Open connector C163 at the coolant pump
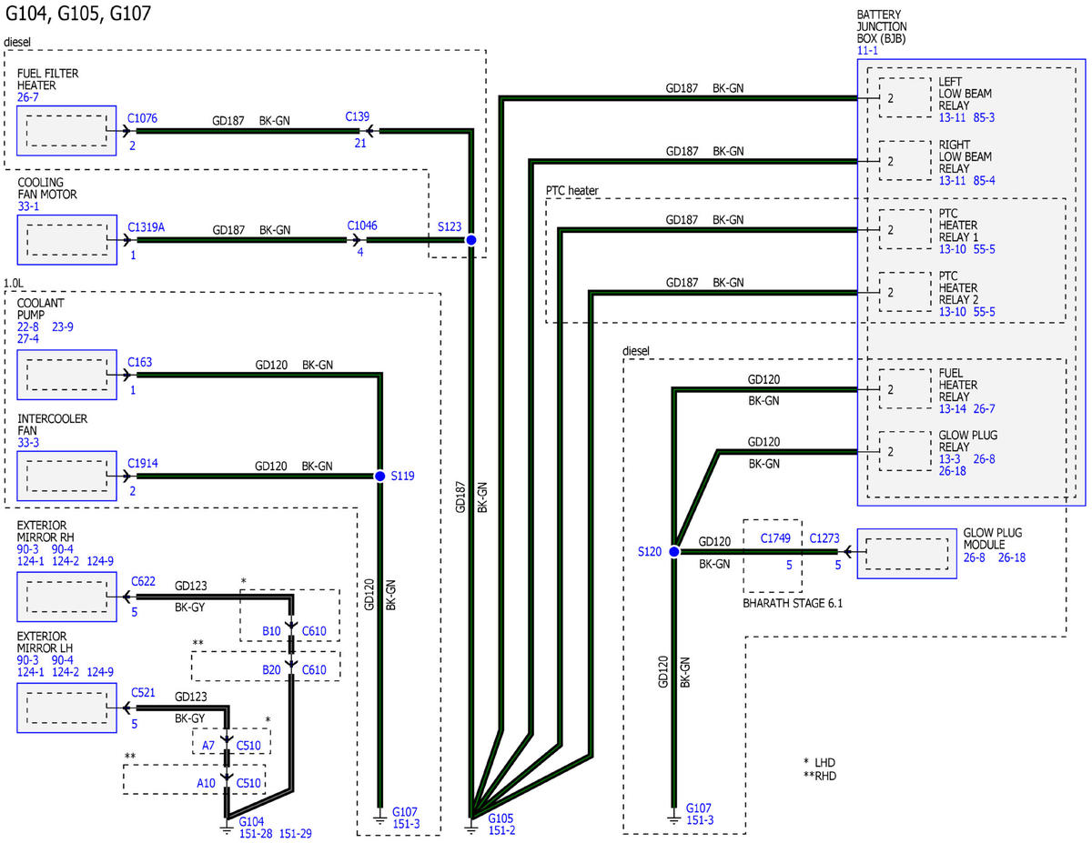 pyautogui.click(x=139, y=362)
